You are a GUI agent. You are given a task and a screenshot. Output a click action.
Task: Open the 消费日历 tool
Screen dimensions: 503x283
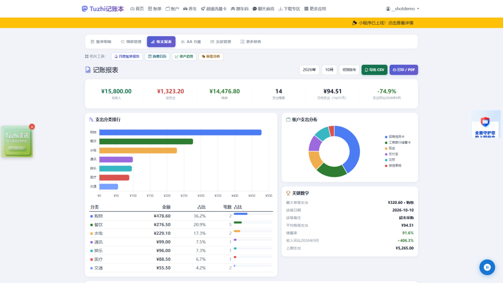click(x=157, y=56)
